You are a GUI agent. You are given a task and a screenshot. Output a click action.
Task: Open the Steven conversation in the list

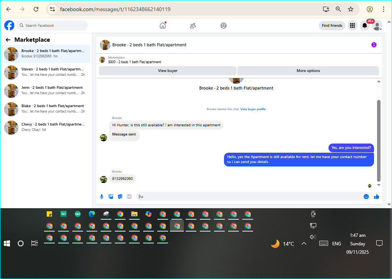(46, 72)
